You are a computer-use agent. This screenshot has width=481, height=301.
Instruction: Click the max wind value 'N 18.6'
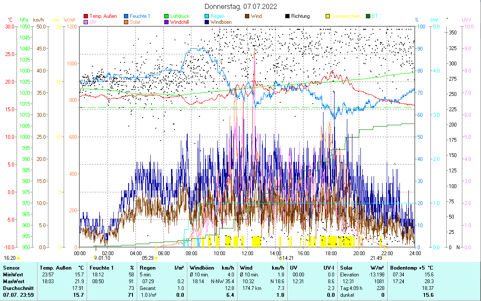(277, 281)
